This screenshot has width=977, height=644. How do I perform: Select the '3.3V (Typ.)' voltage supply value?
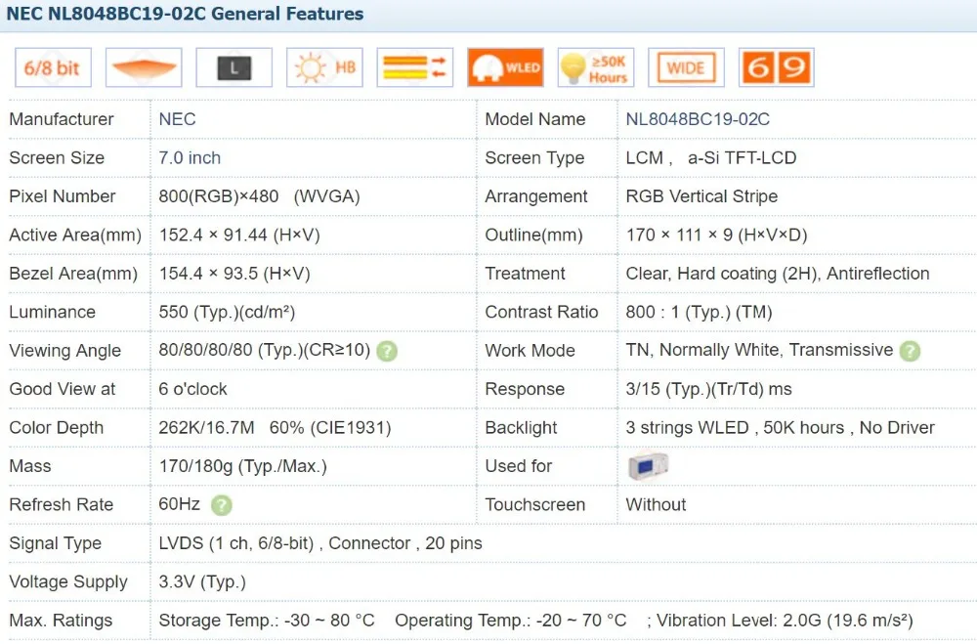click(202, 582)
